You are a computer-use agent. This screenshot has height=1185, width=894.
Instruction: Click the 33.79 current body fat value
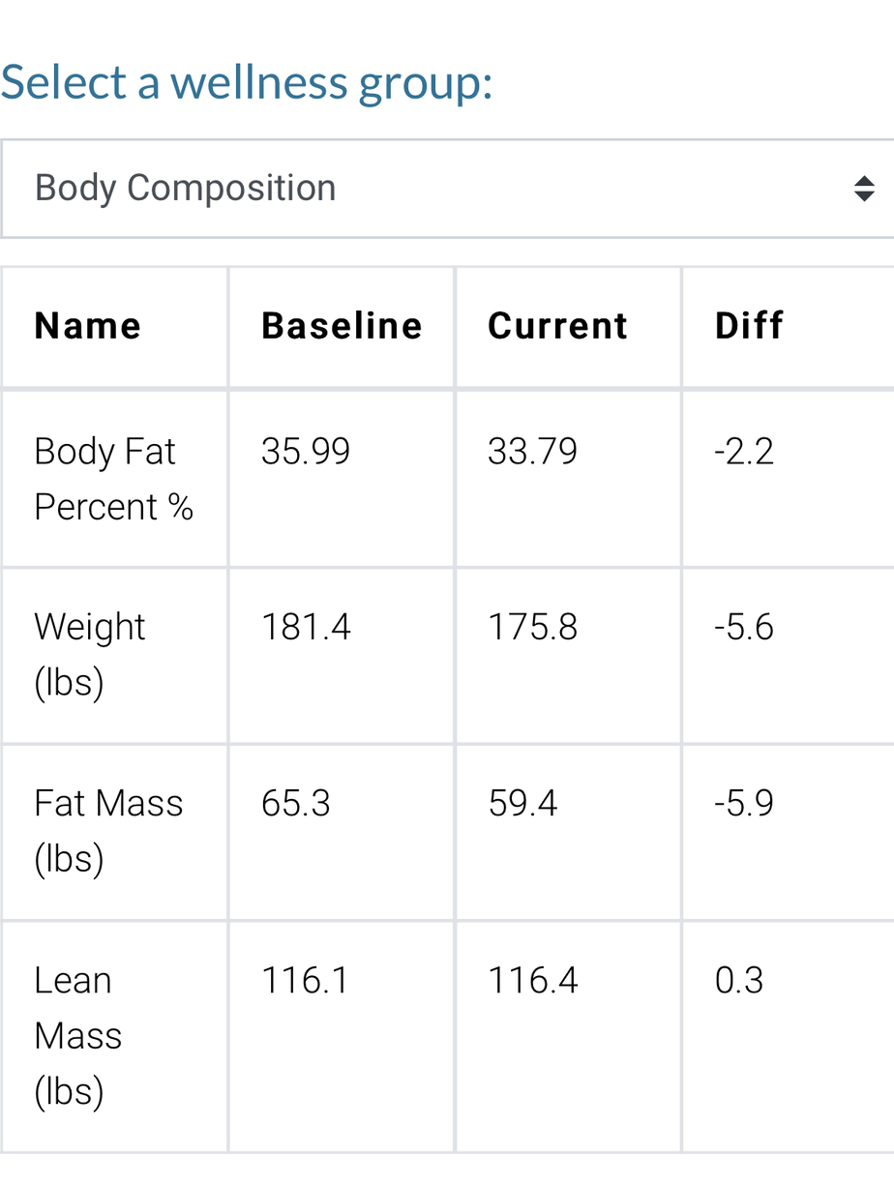click(532, 452)
